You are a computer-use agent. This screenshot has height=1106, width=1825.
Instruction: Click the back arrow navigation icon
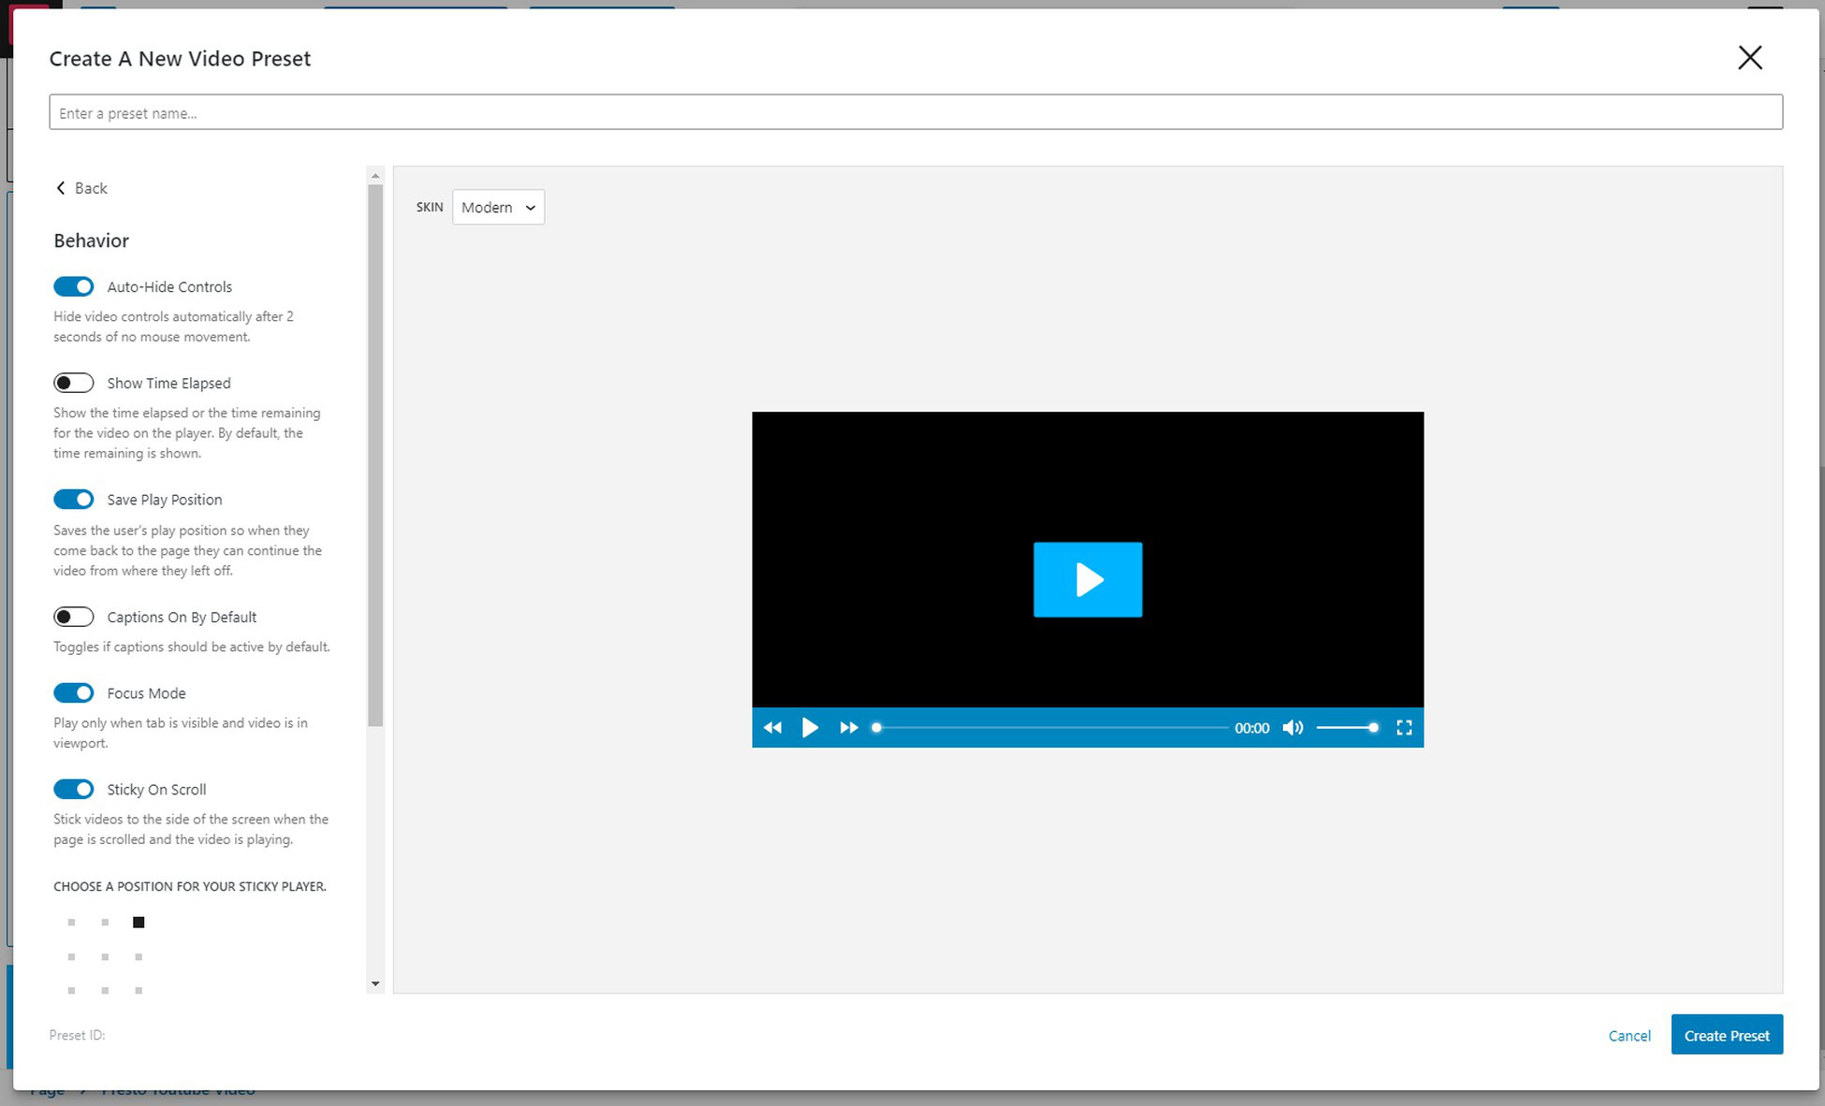[61, 187]
